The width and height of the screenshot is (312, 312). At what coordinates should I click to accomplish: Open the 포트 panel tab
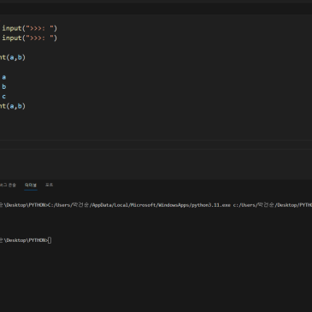pyautogui.click(x=49, y=185)
